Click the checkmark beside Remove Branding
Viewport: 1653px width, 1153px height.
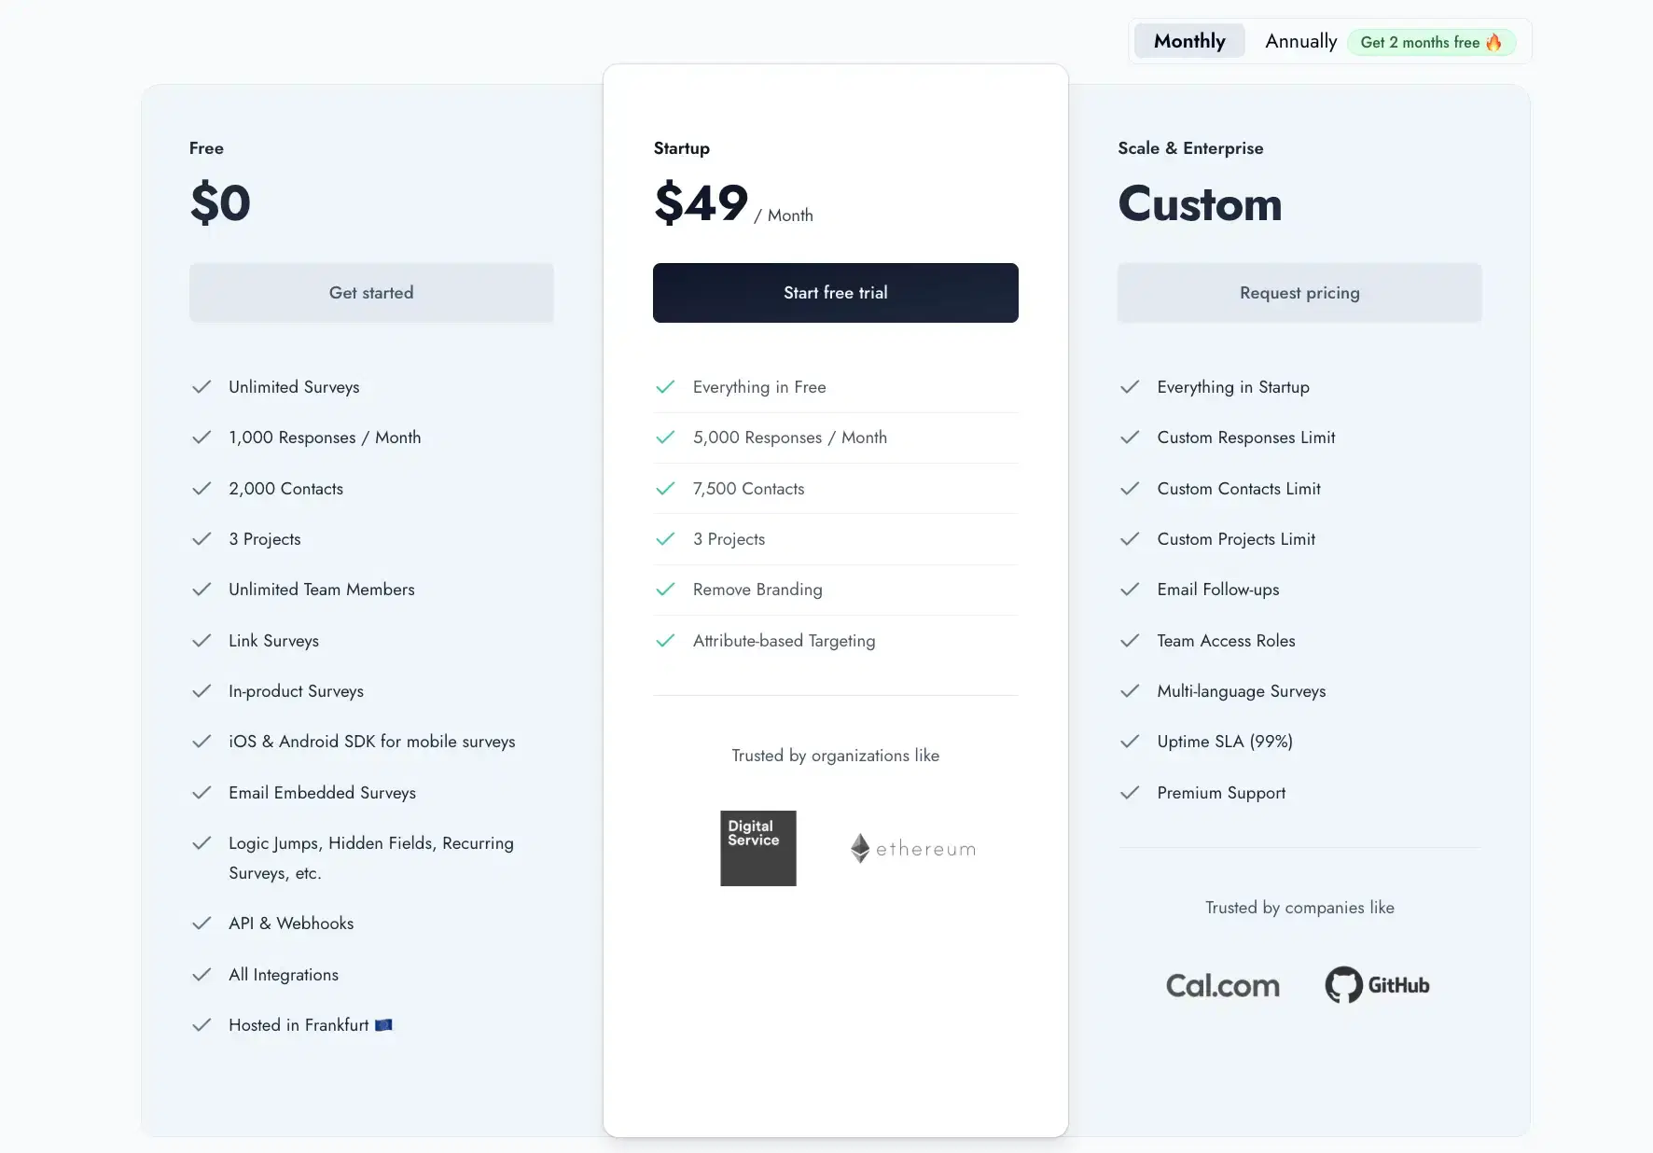pos(665,590)
